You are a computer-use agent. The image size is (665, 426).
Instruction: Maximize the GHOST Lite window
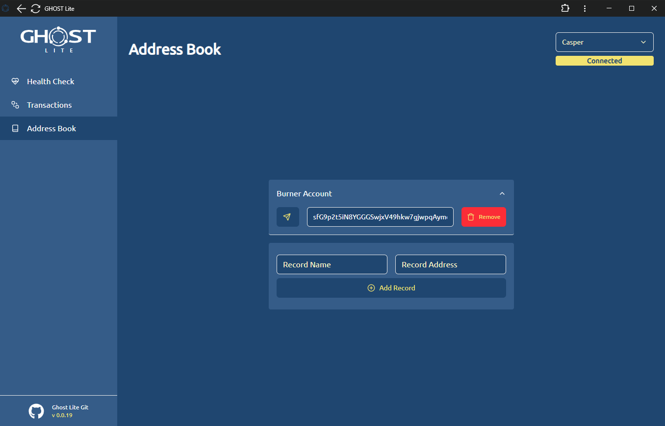632,8
